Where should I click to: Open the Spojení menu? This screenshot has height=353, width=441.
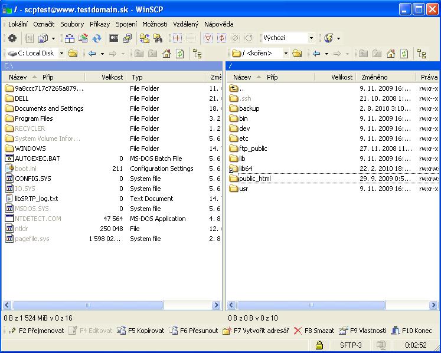(x=126, y=24)
